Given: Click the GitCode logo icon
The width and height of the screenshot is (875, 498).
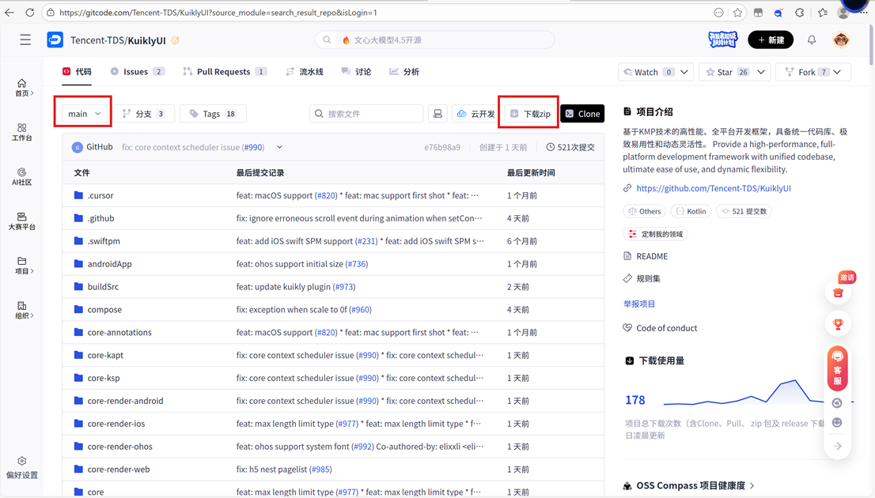Looking at the screenshot, I should (x=55, y=40).
